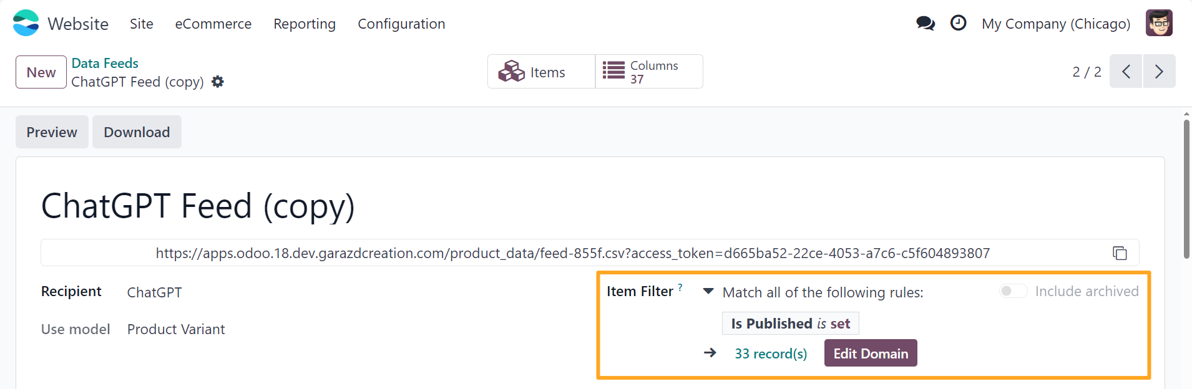Open the Activities clock icon
This screenshot has height=389, width=1192.
click(959, 22)
